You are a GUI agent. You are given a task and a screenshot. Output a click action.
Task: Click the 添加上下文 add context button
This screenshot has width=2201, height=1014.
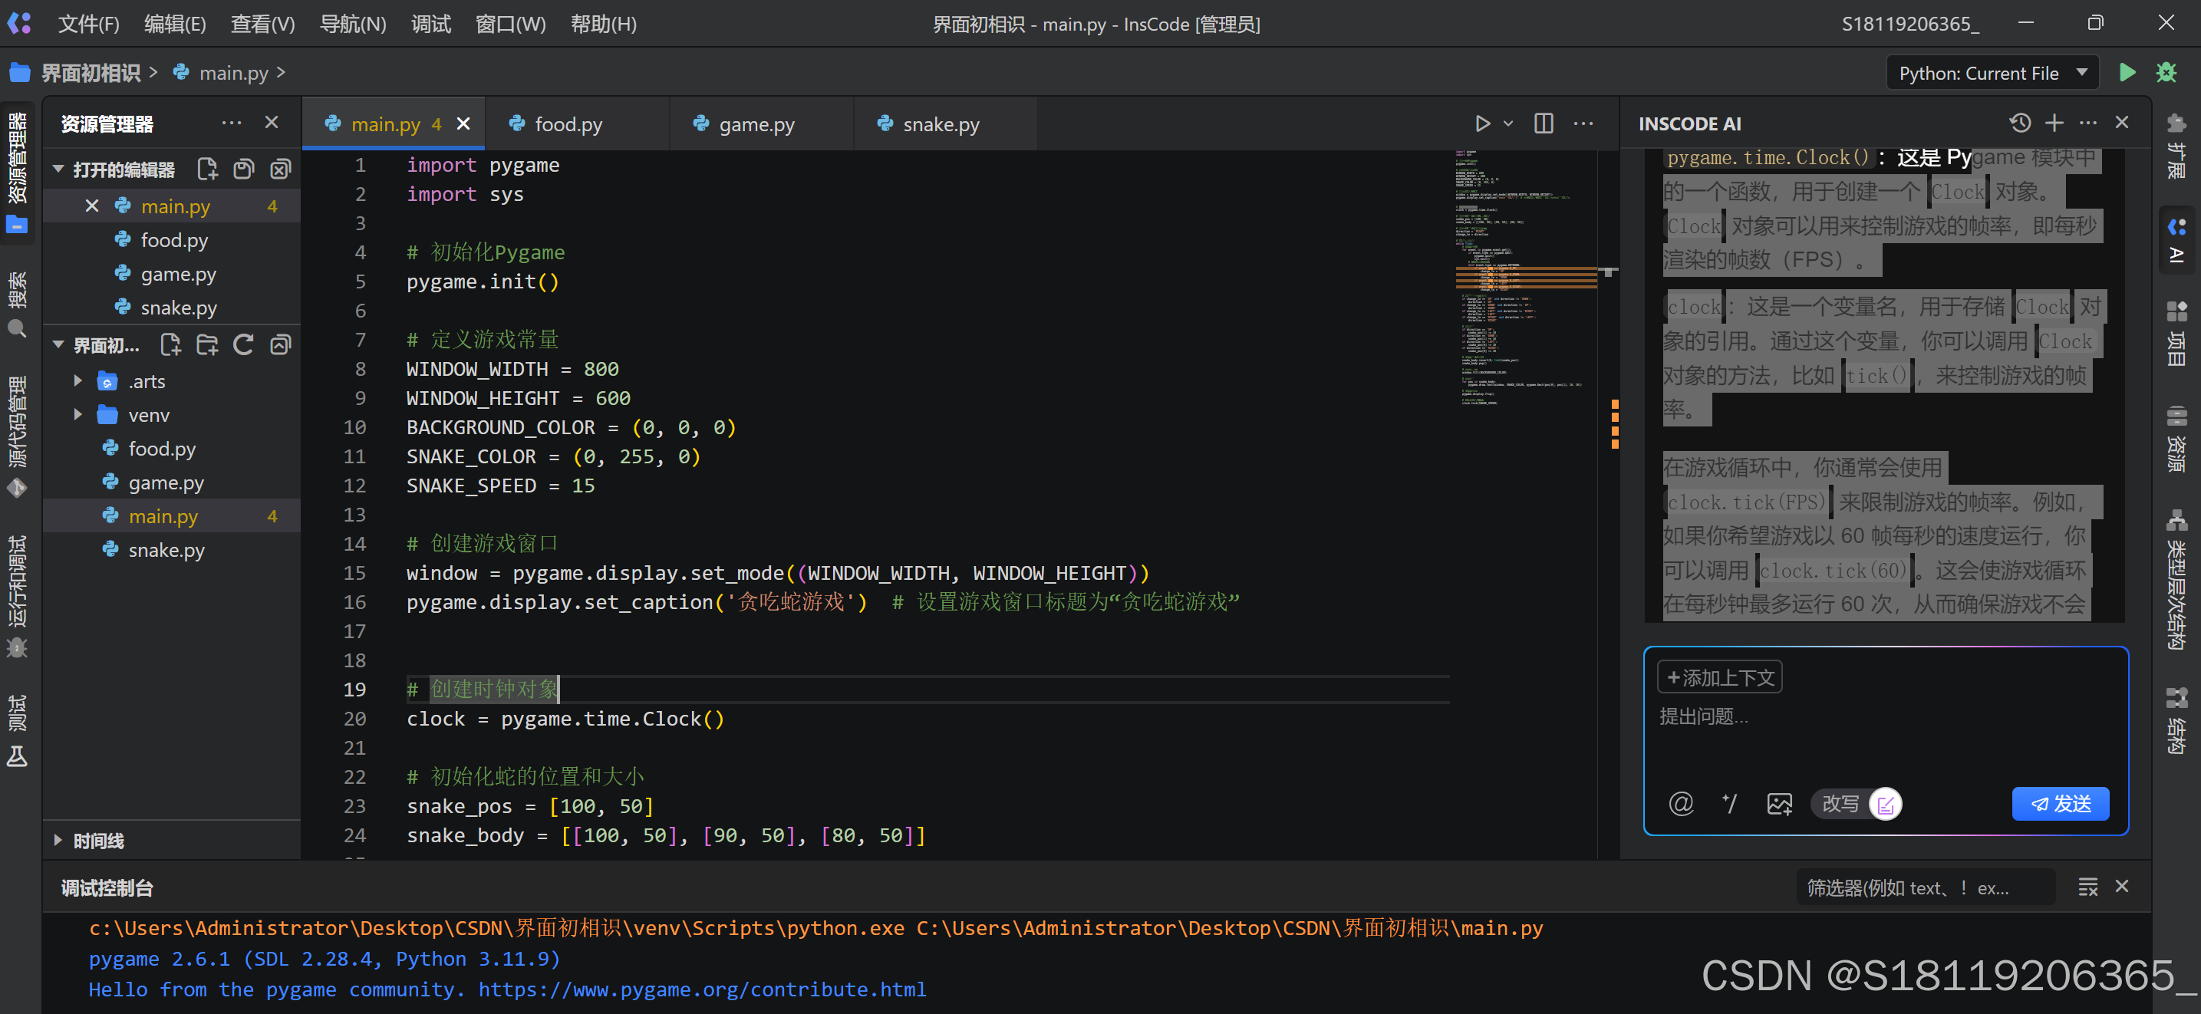click(1719, 677)
